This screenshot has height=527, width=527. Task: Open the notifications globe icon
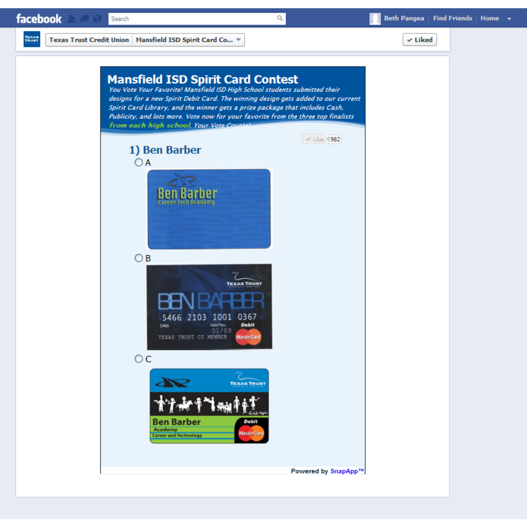click(x=97, y=19)
